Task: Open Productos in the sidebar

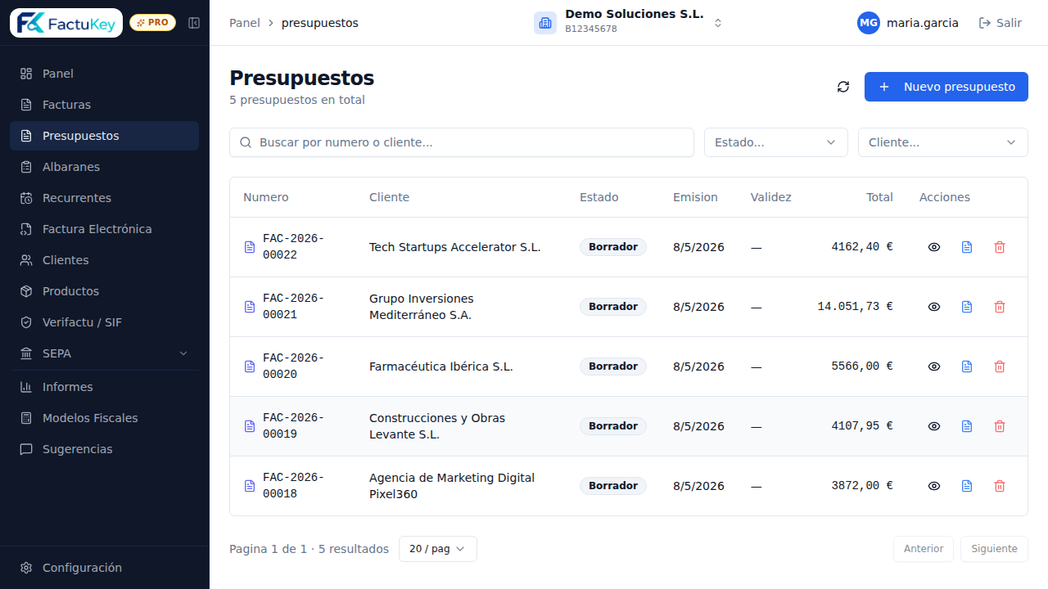Action: [104, 291]
